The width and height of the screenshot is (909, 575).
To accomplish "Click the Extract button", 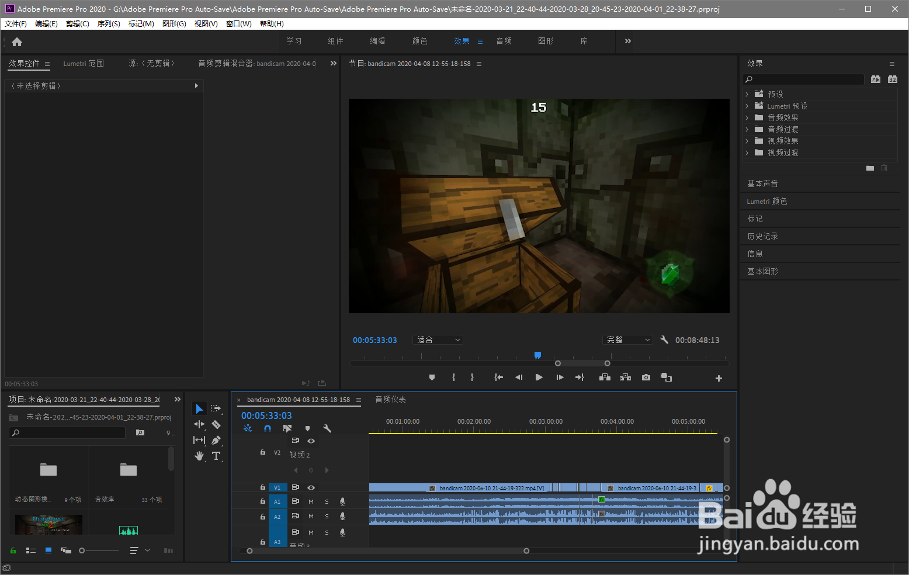I will [626, 377].
